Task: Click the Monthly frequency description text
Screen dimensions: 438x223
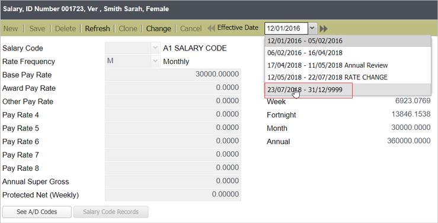Action: click(176, 62)
